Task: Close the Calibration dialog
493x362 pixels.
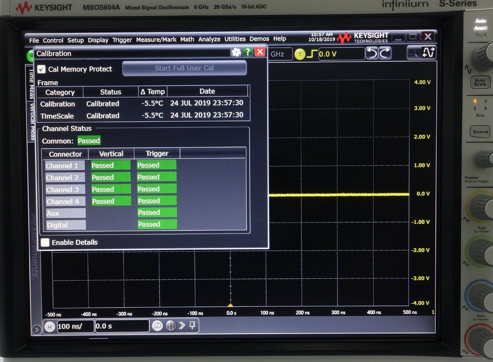Action: click(260, 52)
